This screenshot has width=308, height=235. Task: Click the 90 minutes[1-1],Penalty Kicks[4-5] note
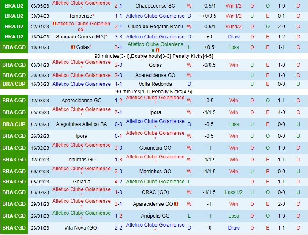coord(154,92)
